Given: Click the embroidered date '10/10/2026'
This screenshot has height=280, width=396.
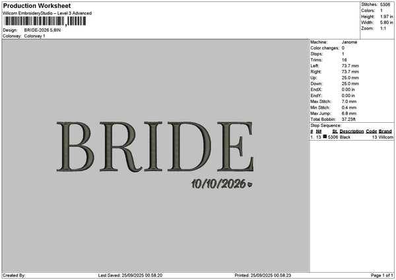Looking at the screenshot, I should 218,184.
